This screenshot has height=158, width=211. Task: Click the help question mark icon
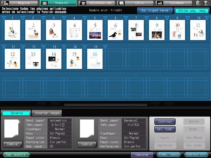206,3
